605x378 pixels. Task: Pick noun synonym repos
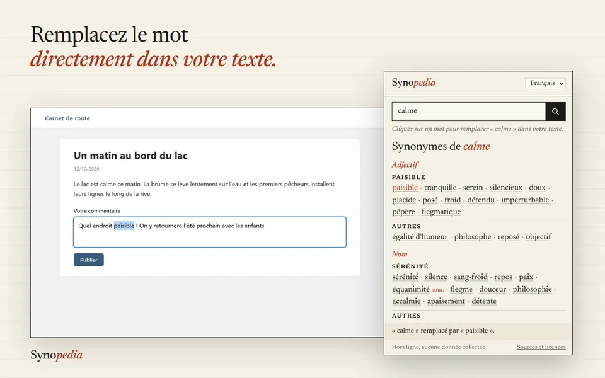pyautogui.click(x=503, y=277)
